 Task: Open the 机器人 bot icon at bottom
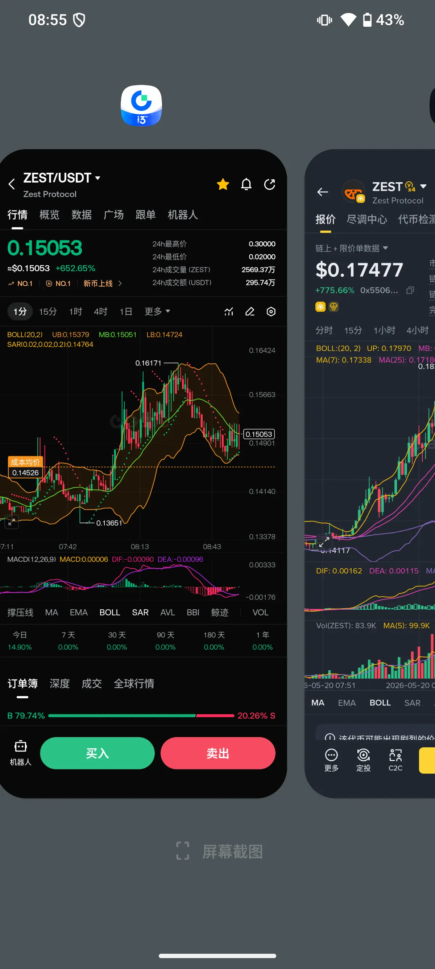coord(21,753)
